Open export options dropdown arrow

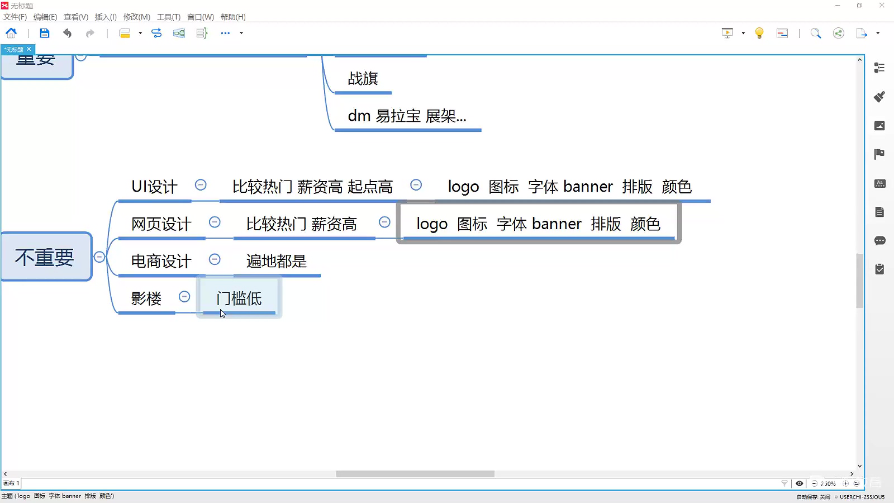(x=878, y=33)
